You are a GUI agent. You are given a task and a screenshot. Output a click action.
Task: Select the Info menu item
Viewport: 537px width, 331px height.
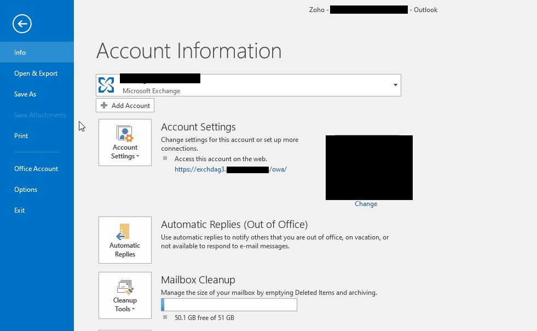[20, 53]
